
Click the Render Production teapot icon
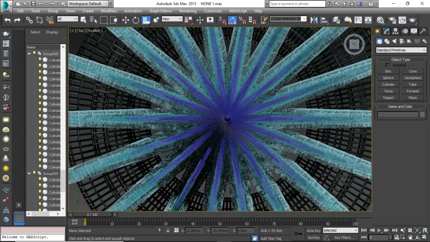412,20
